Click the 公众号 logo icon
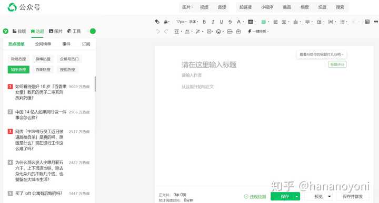Screen dimensions: 379x203 click(x=12, y=7)
